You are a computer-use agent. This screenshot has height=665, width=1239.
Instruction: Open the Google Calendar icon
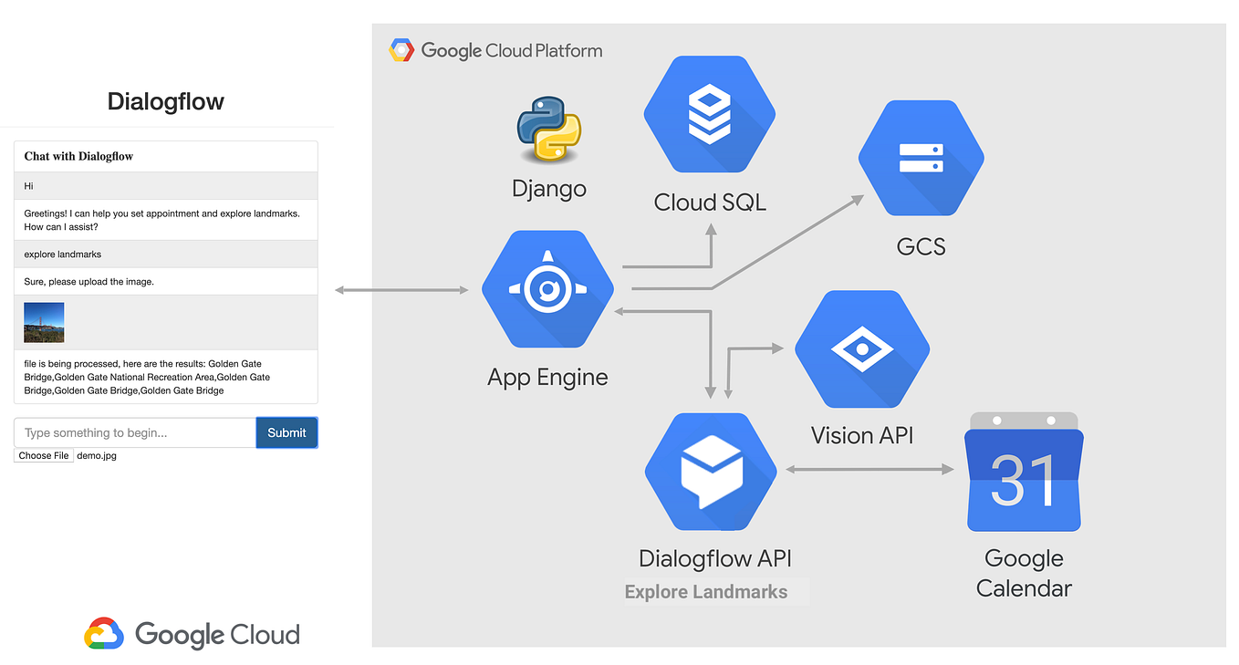pyautogui.click(x=1023, y=471)
